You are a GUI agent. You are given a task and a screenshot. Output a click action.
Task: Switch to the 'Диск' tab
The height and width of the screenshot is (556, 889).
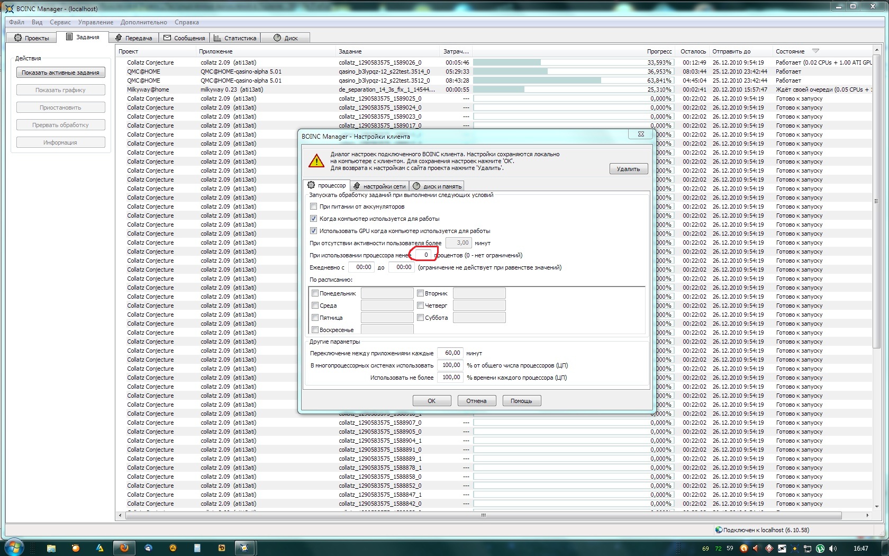(286, 38)
